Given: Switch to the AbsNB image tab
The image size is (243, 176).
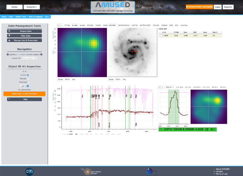Looking at the screenshot, I should [82, 25].
